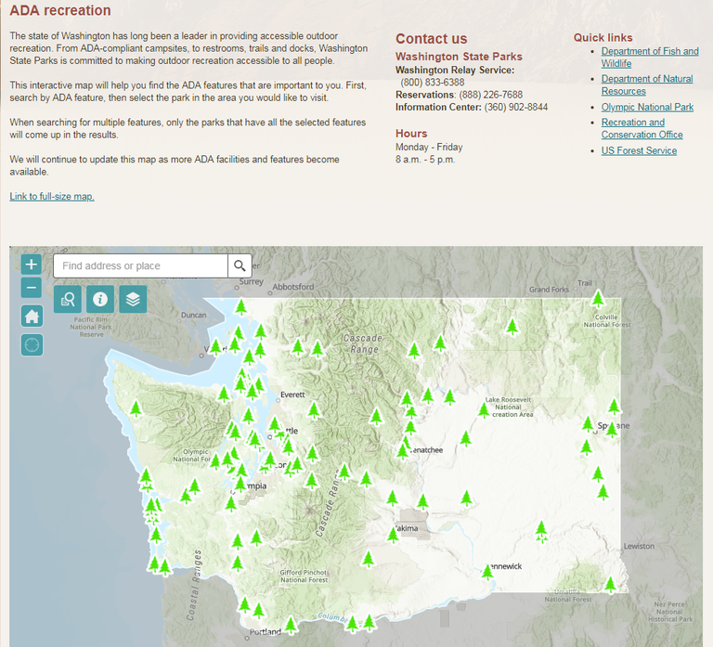Open the map layers list
The height and width of the screenshot is (647, 713).
pos(133,299)
